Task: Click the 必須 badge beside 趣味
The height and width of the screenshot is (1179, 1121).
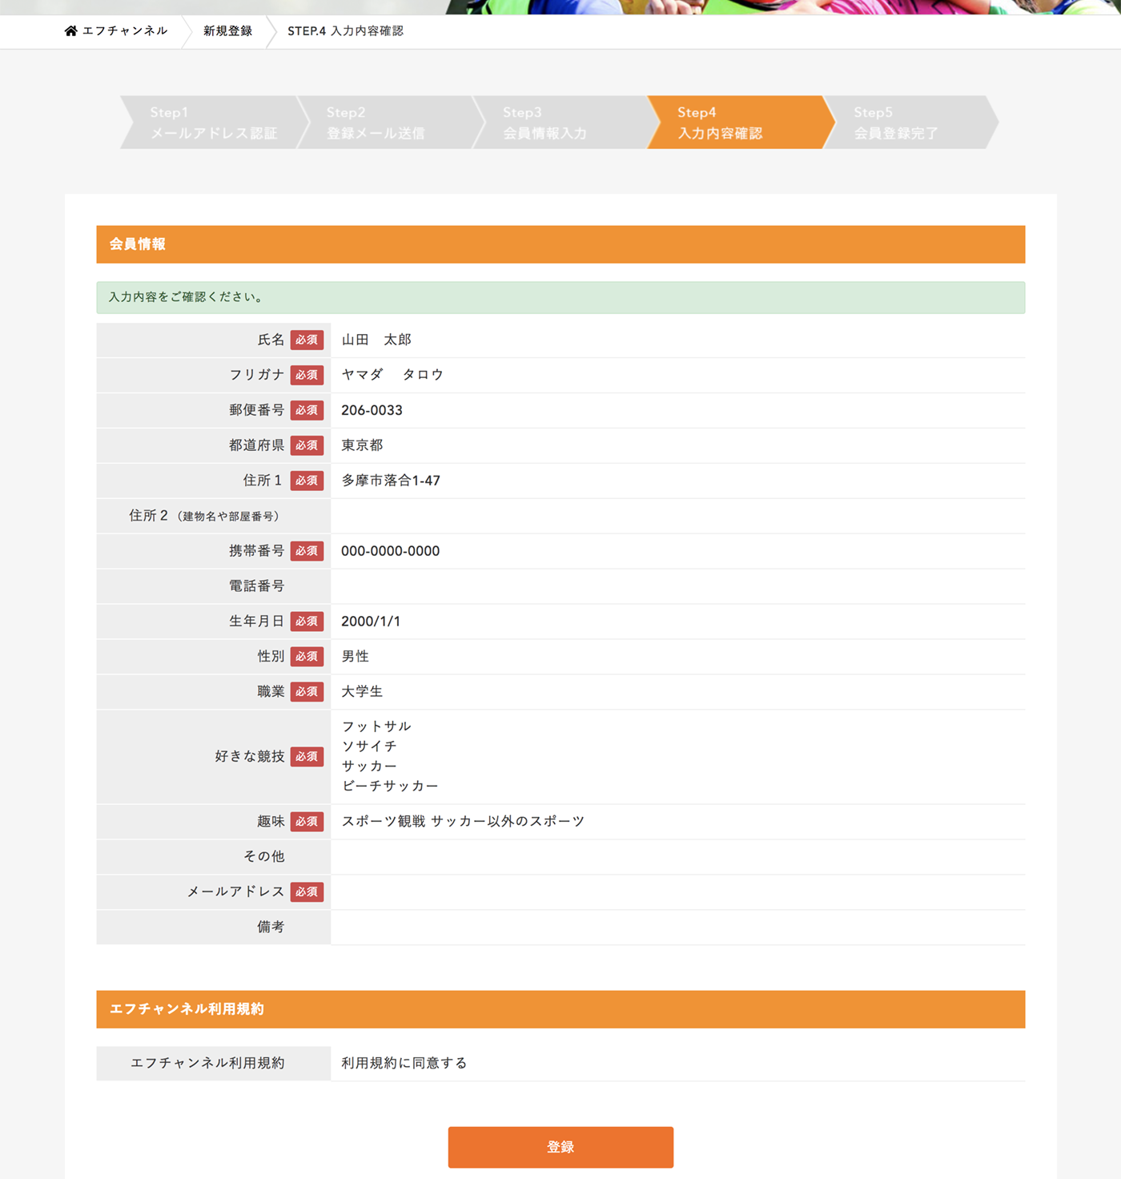Action: click(x=307, y=822)
